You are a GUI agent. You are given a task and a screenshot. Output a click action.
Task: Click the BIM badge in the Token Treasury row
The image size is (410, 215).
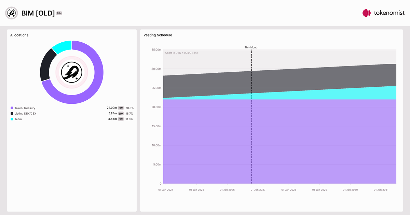121,108
